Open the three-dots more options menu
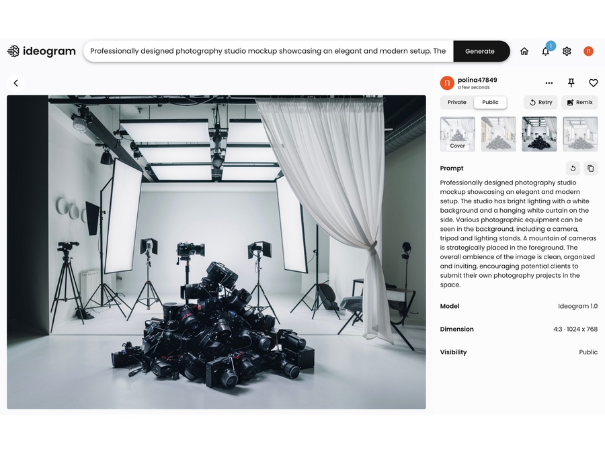The image size is (605, 453). coord(549,83)
